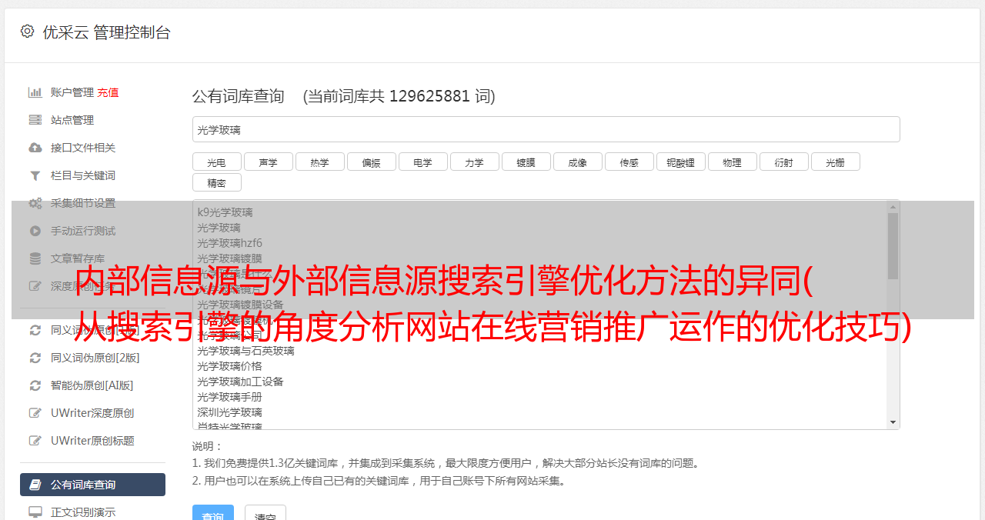Select the 铌酸锂 tag button

pos(681,162)
